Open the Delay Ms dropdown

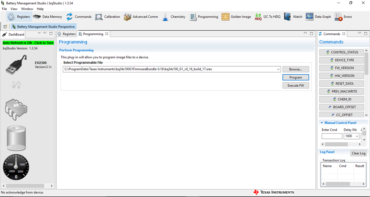pyautogui.click(x=357, y=136)
